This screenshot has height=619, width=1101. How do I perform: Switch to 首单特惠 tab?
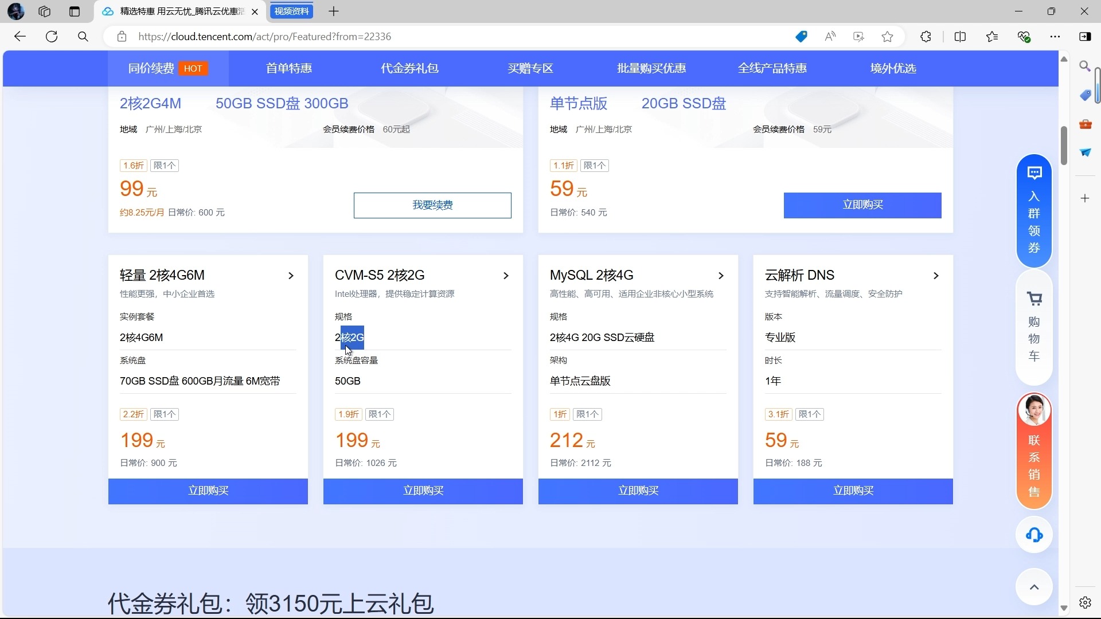point(288,68)
